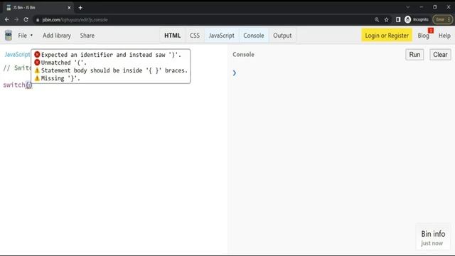455x256 pixels.
Task: Open the Add library menu
Action: 57,36
